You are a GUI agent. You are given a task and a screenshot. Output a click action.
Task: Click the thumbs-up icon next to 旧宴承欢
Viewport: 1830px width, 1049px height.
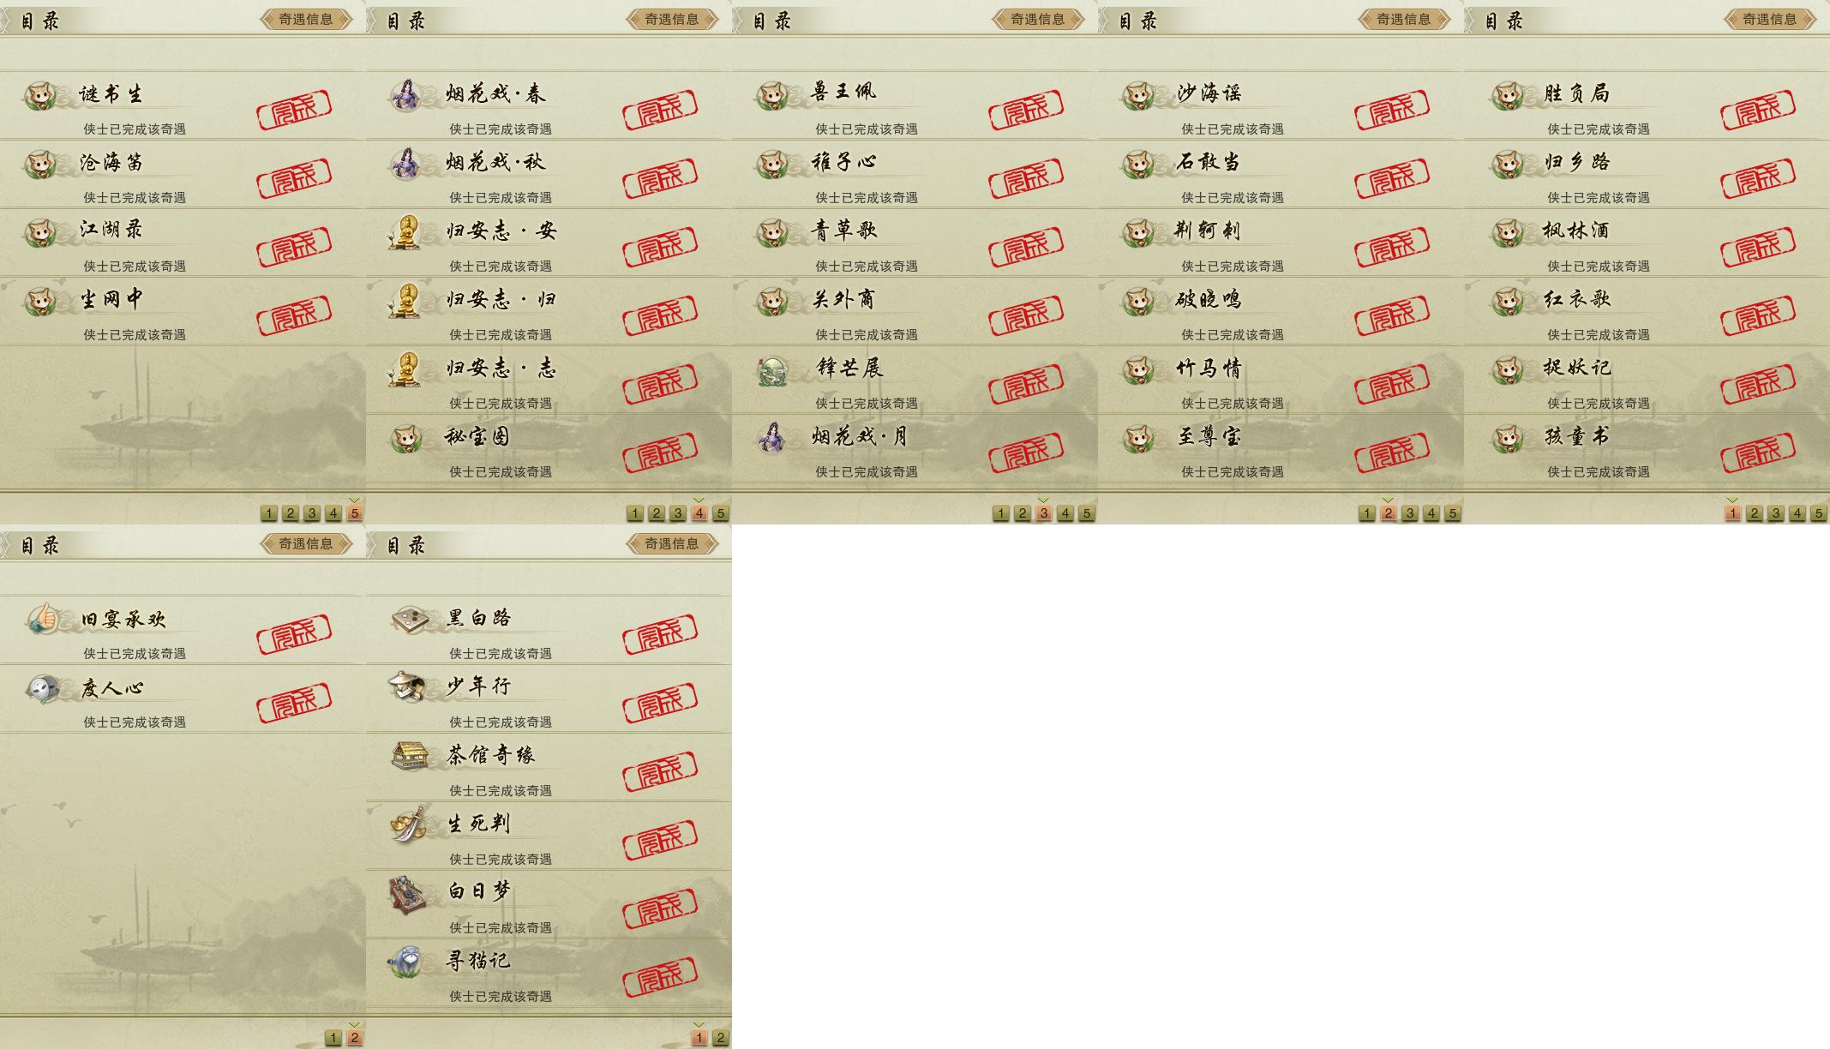pos(41,619)
